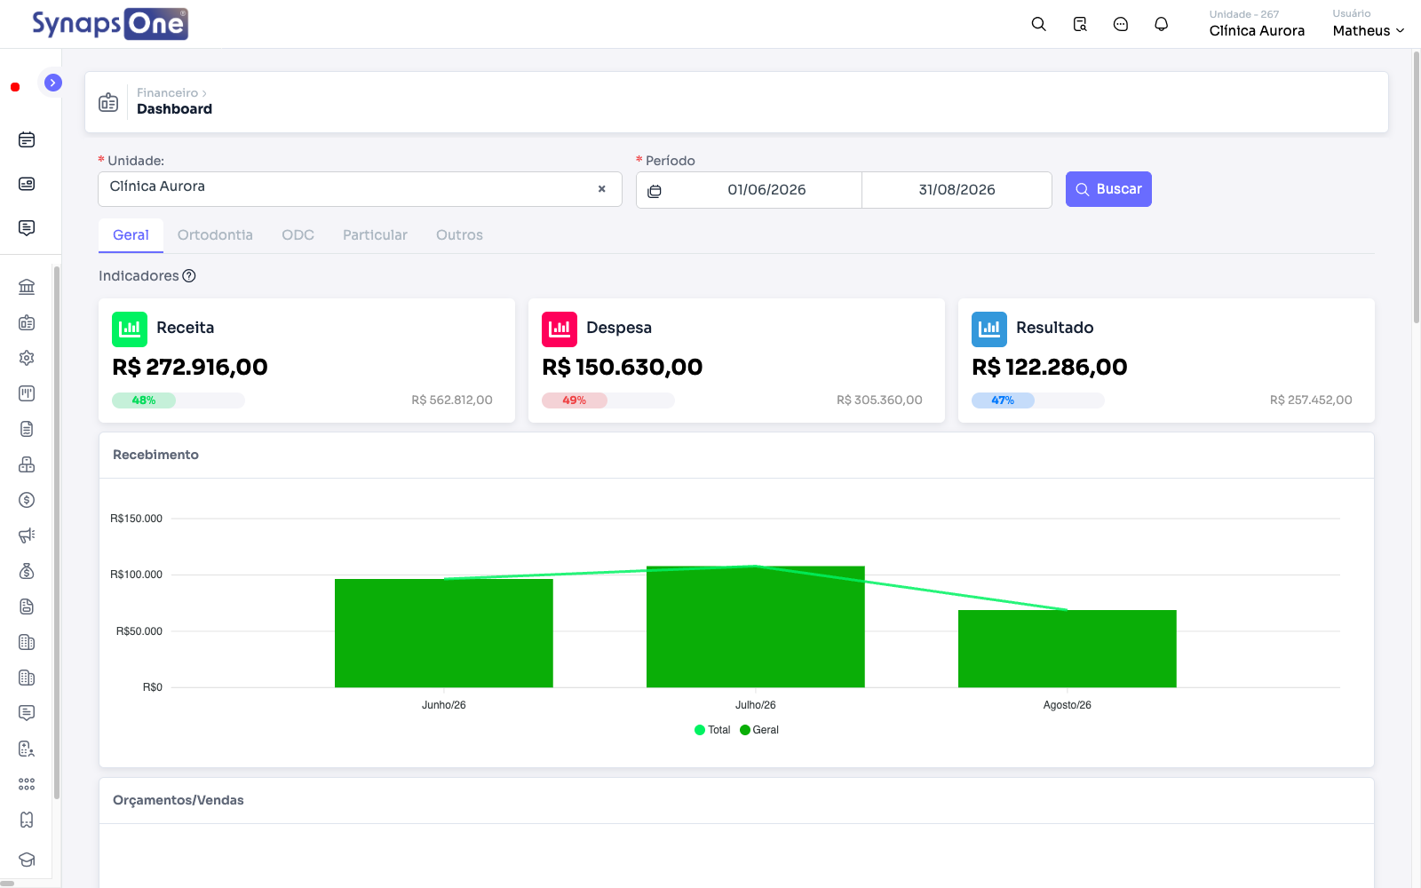This screenshot has width=1421, height=888.
Task: Click the Resultado 47% progress bar
Action: click(1038, 400)
